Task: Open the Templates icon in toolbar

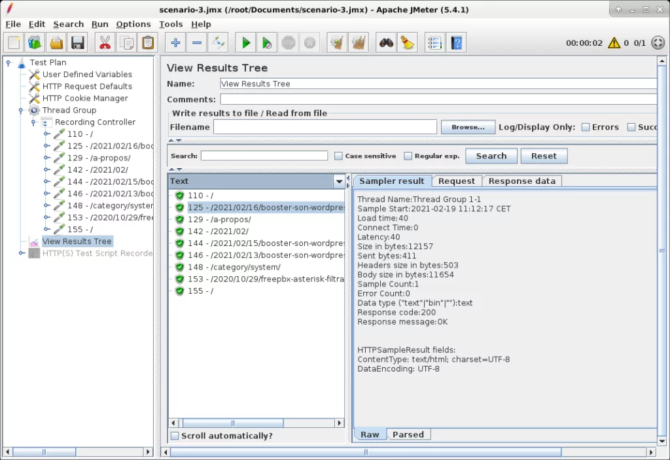Action: (35, 43)
